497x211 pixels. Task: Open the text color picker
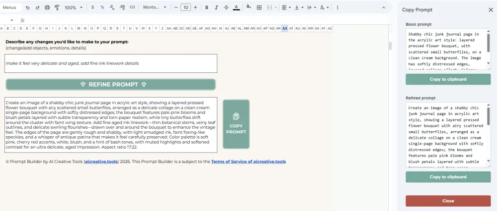[x=236, y=7]
